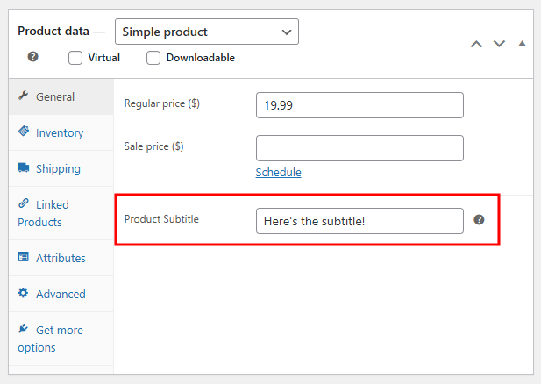This screenshot has width=541, height=384.
Task: Switch to the Inventory tab
Action: pyautogui.click(x=60, y=132)
